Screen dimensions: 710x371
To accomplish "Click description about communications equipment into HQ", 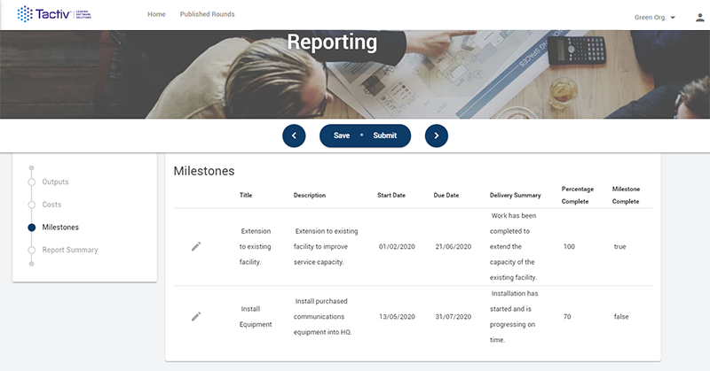I will [x=322, y=316].
